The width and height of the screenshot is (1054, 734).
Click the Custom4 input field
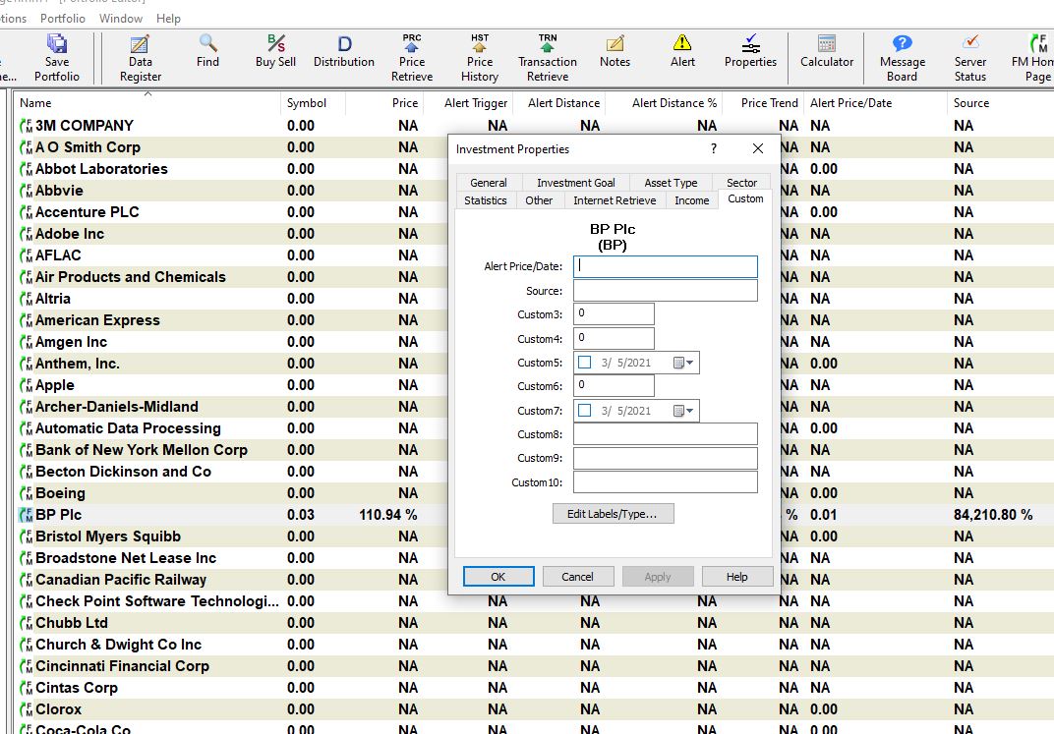tap(614, 338)
